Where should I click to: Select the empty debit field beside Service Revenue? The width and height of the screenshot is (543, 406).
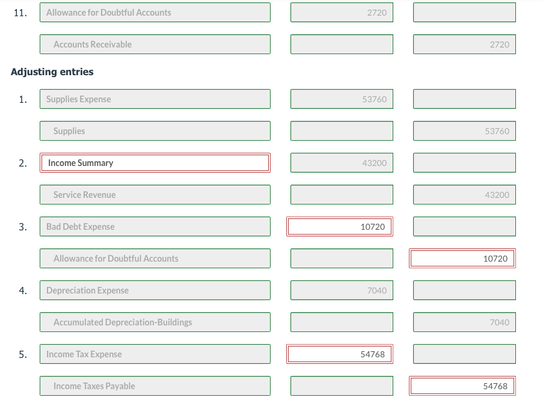tap(342, 195)
